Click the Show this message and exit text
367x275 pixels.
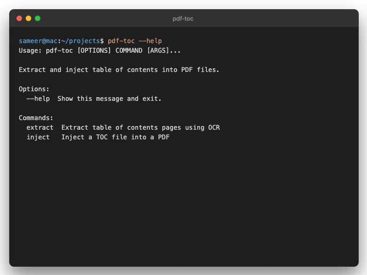(x=110, y=99)
